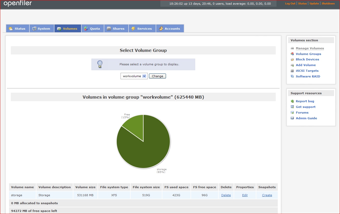The image size is (340, 214).
Task: Click the 'Select Volume Group' heading
Action: (143, 50)
